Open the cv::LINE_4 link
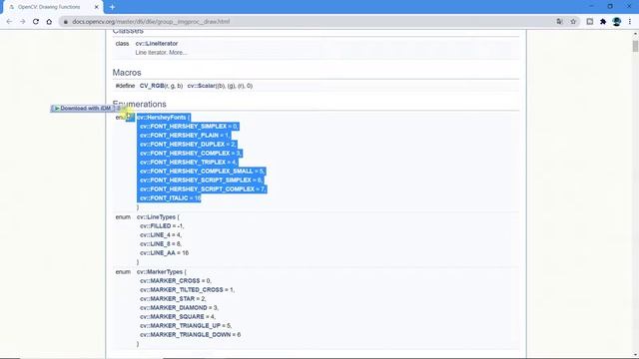The width and height of the screenshot is (639, 359). [x=155, y=235]
